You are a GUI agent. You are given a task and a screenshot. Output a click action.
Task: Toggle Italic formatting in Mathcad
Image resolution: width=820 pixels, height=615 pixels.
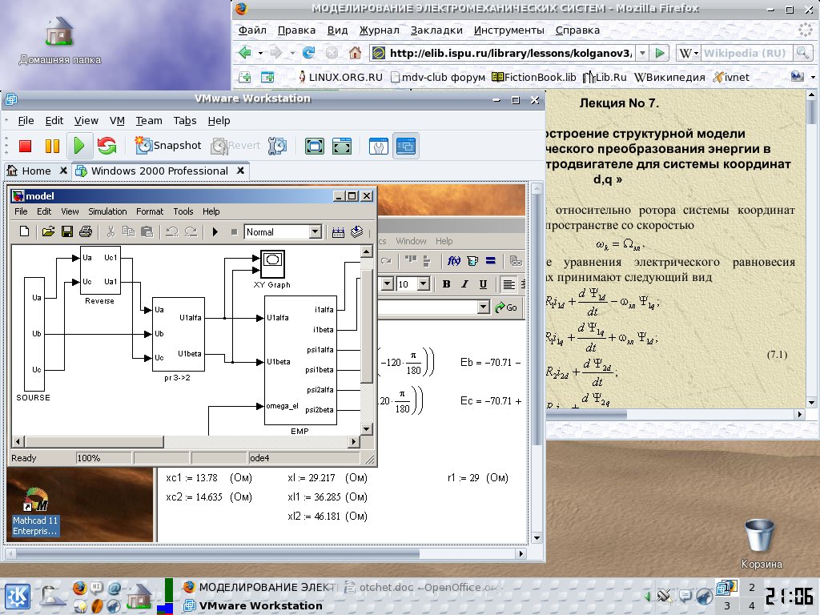(464, 284)
